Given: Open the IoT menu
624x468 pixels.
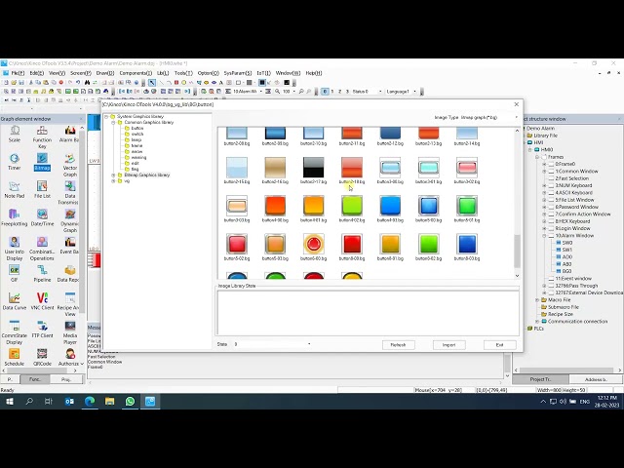Looking at the screenshot, I should (x=263, y=73).
